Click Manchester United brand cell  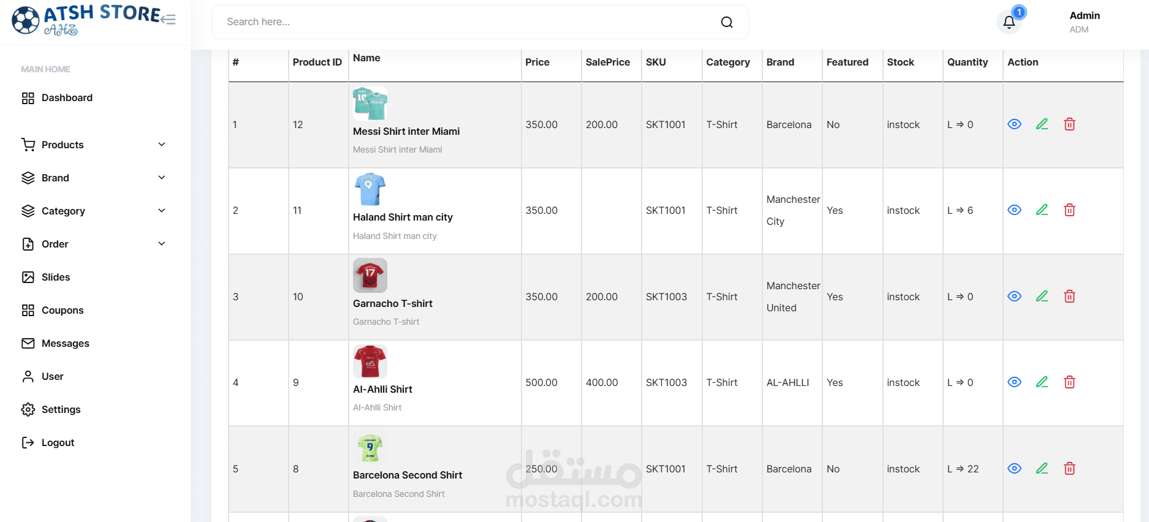[793, 297]
